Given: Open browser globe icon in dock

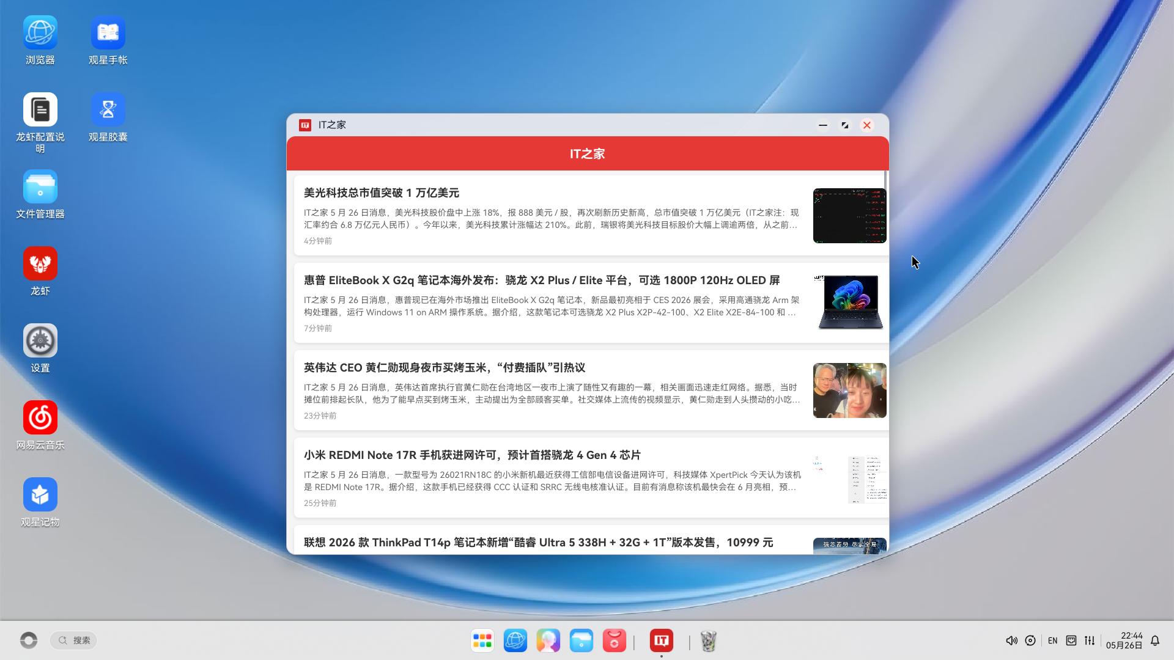Looking at the screenshot, I should tap(515, 640).
